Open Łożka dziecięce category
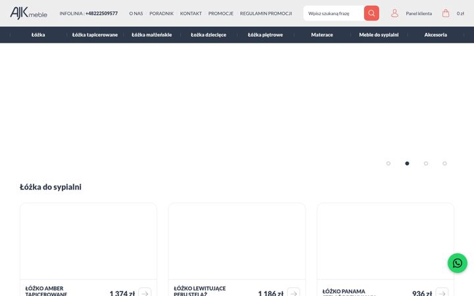 pyautogui.click(x=209, y=35)
